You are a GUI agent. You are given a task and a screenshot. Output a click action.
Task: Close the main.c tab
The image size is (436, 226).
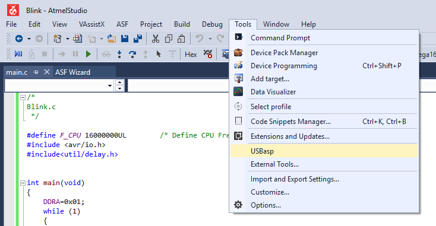pyautogui.click(x=47, y=72)
